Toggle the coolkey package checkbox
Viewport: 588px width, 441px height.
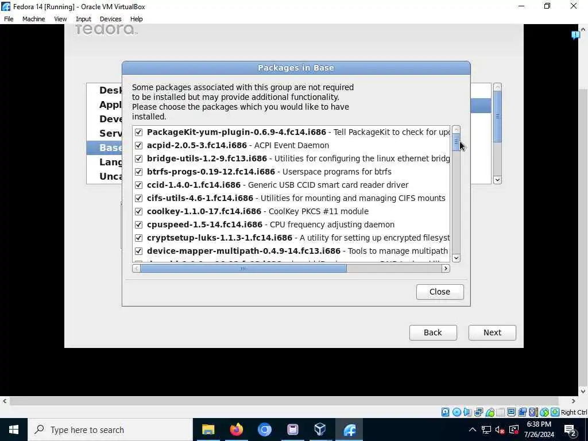[x=139, y=211]
